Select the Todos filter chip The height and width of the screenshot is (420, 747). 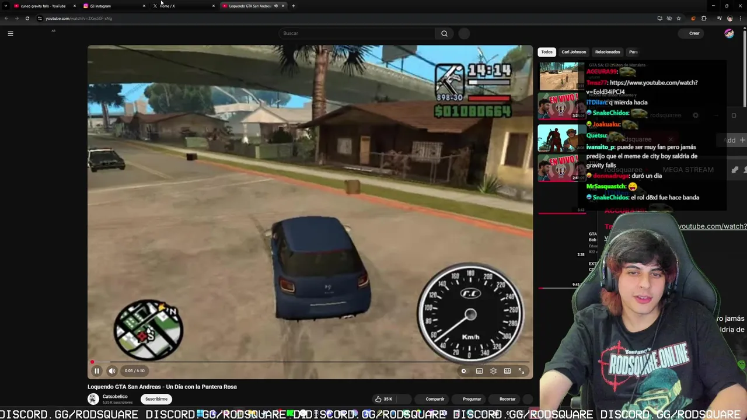point(547,52)
